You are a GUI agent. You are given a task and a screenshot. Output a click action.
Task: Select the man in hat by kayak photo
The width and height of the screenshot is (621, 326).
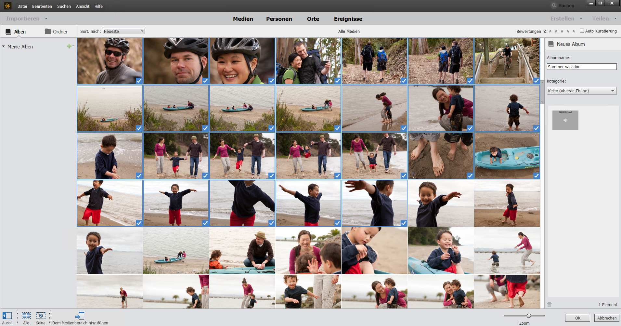click(x=242, y=251)
